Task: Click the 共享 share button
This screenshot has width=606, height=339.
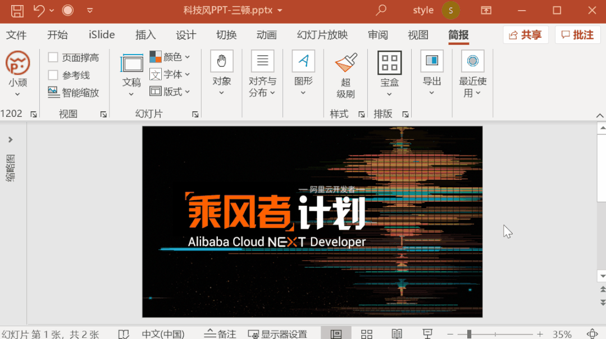Action: coord(526,35)
